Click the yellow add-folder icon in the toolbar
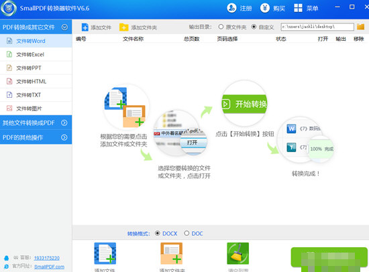Screen dimensions: 369x272 click(x=124, y=27)
